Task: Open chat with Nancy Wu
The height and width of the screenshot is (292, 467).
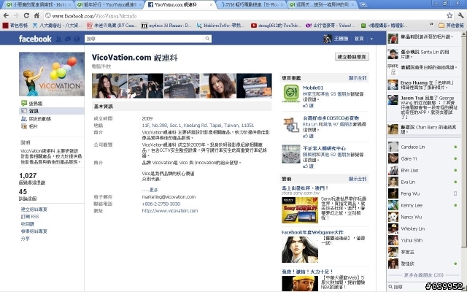Action: coord(423,217)
